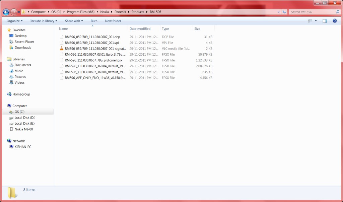
Task: Close the Explorer window
Action: coord(335,3)
